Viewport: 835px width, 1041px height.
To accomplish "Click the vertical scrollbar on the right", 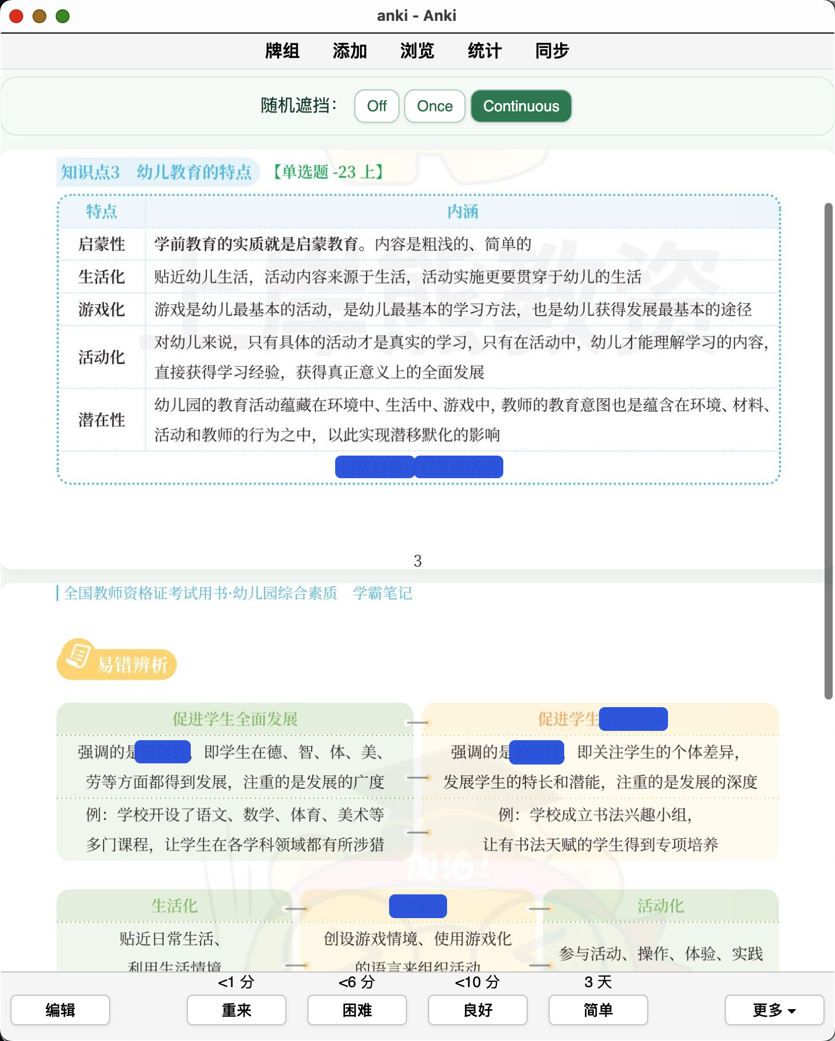I will pos(829,451).
